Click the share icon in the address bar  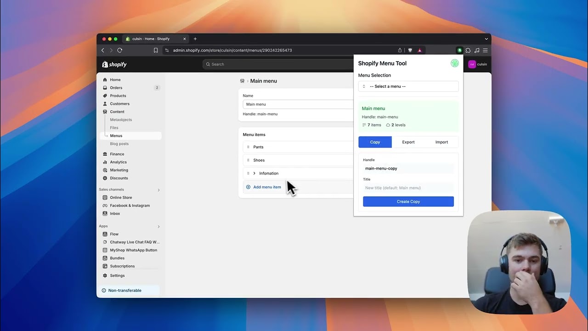click(x=400, y=50)
